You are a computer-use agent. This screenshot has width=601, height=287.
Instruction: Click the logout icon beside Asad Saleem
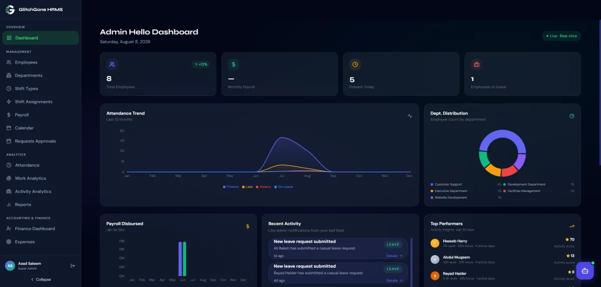click(x=73, y=265)
